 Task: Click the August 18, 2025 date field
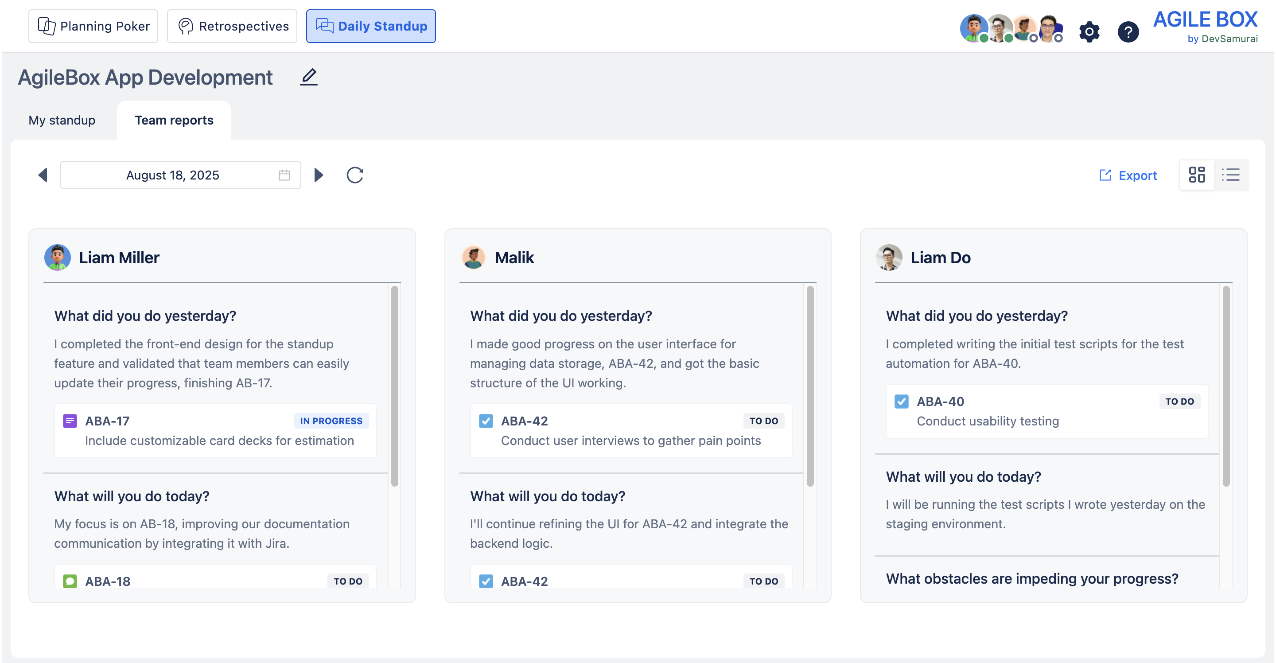click(172, 175)
